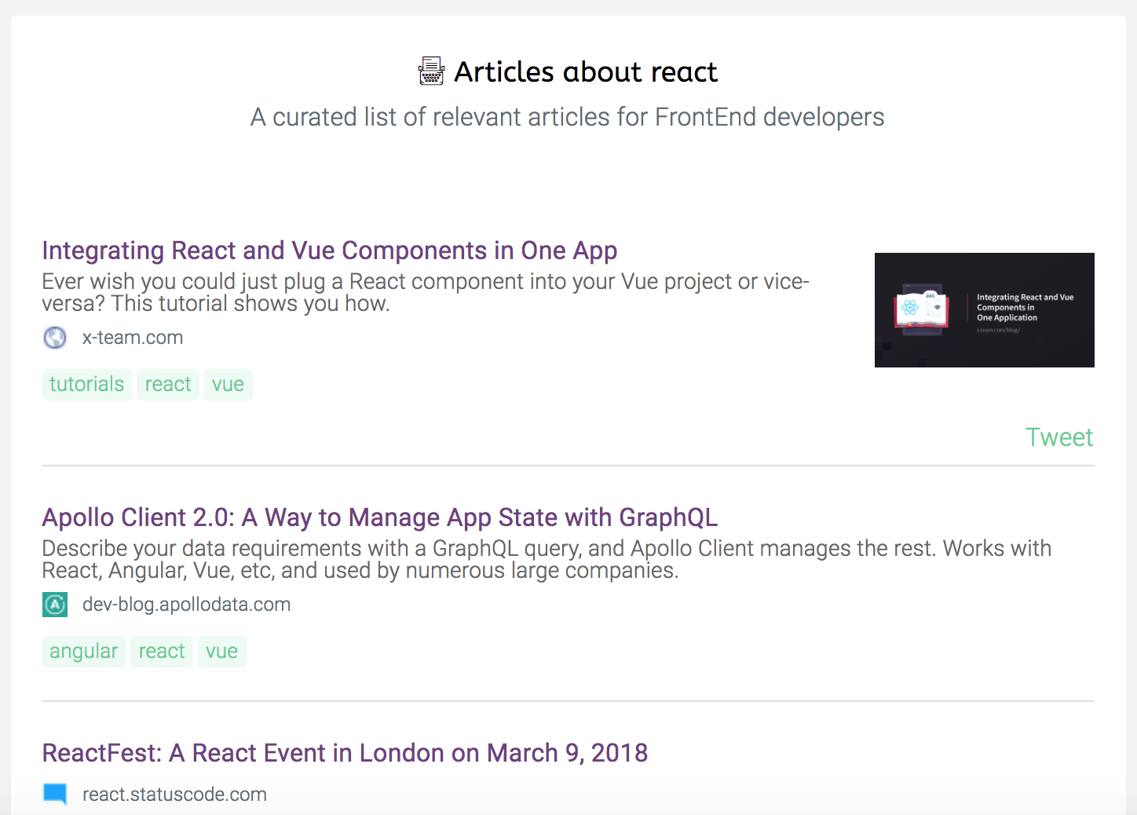Select the 'vue' tag beneath the Apollo article

[x=222, y=651]
